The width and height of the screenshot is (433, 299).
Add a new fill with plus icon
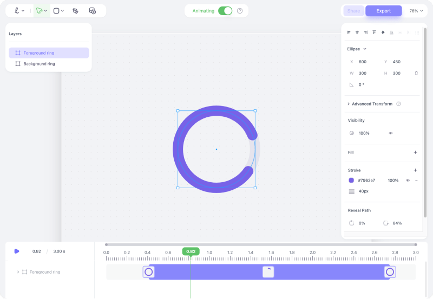415,152
